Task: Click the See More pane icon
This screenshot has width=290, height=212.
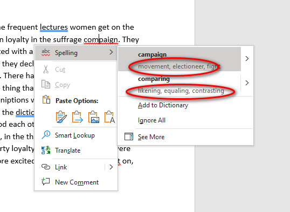Action: tap(128, 136)
